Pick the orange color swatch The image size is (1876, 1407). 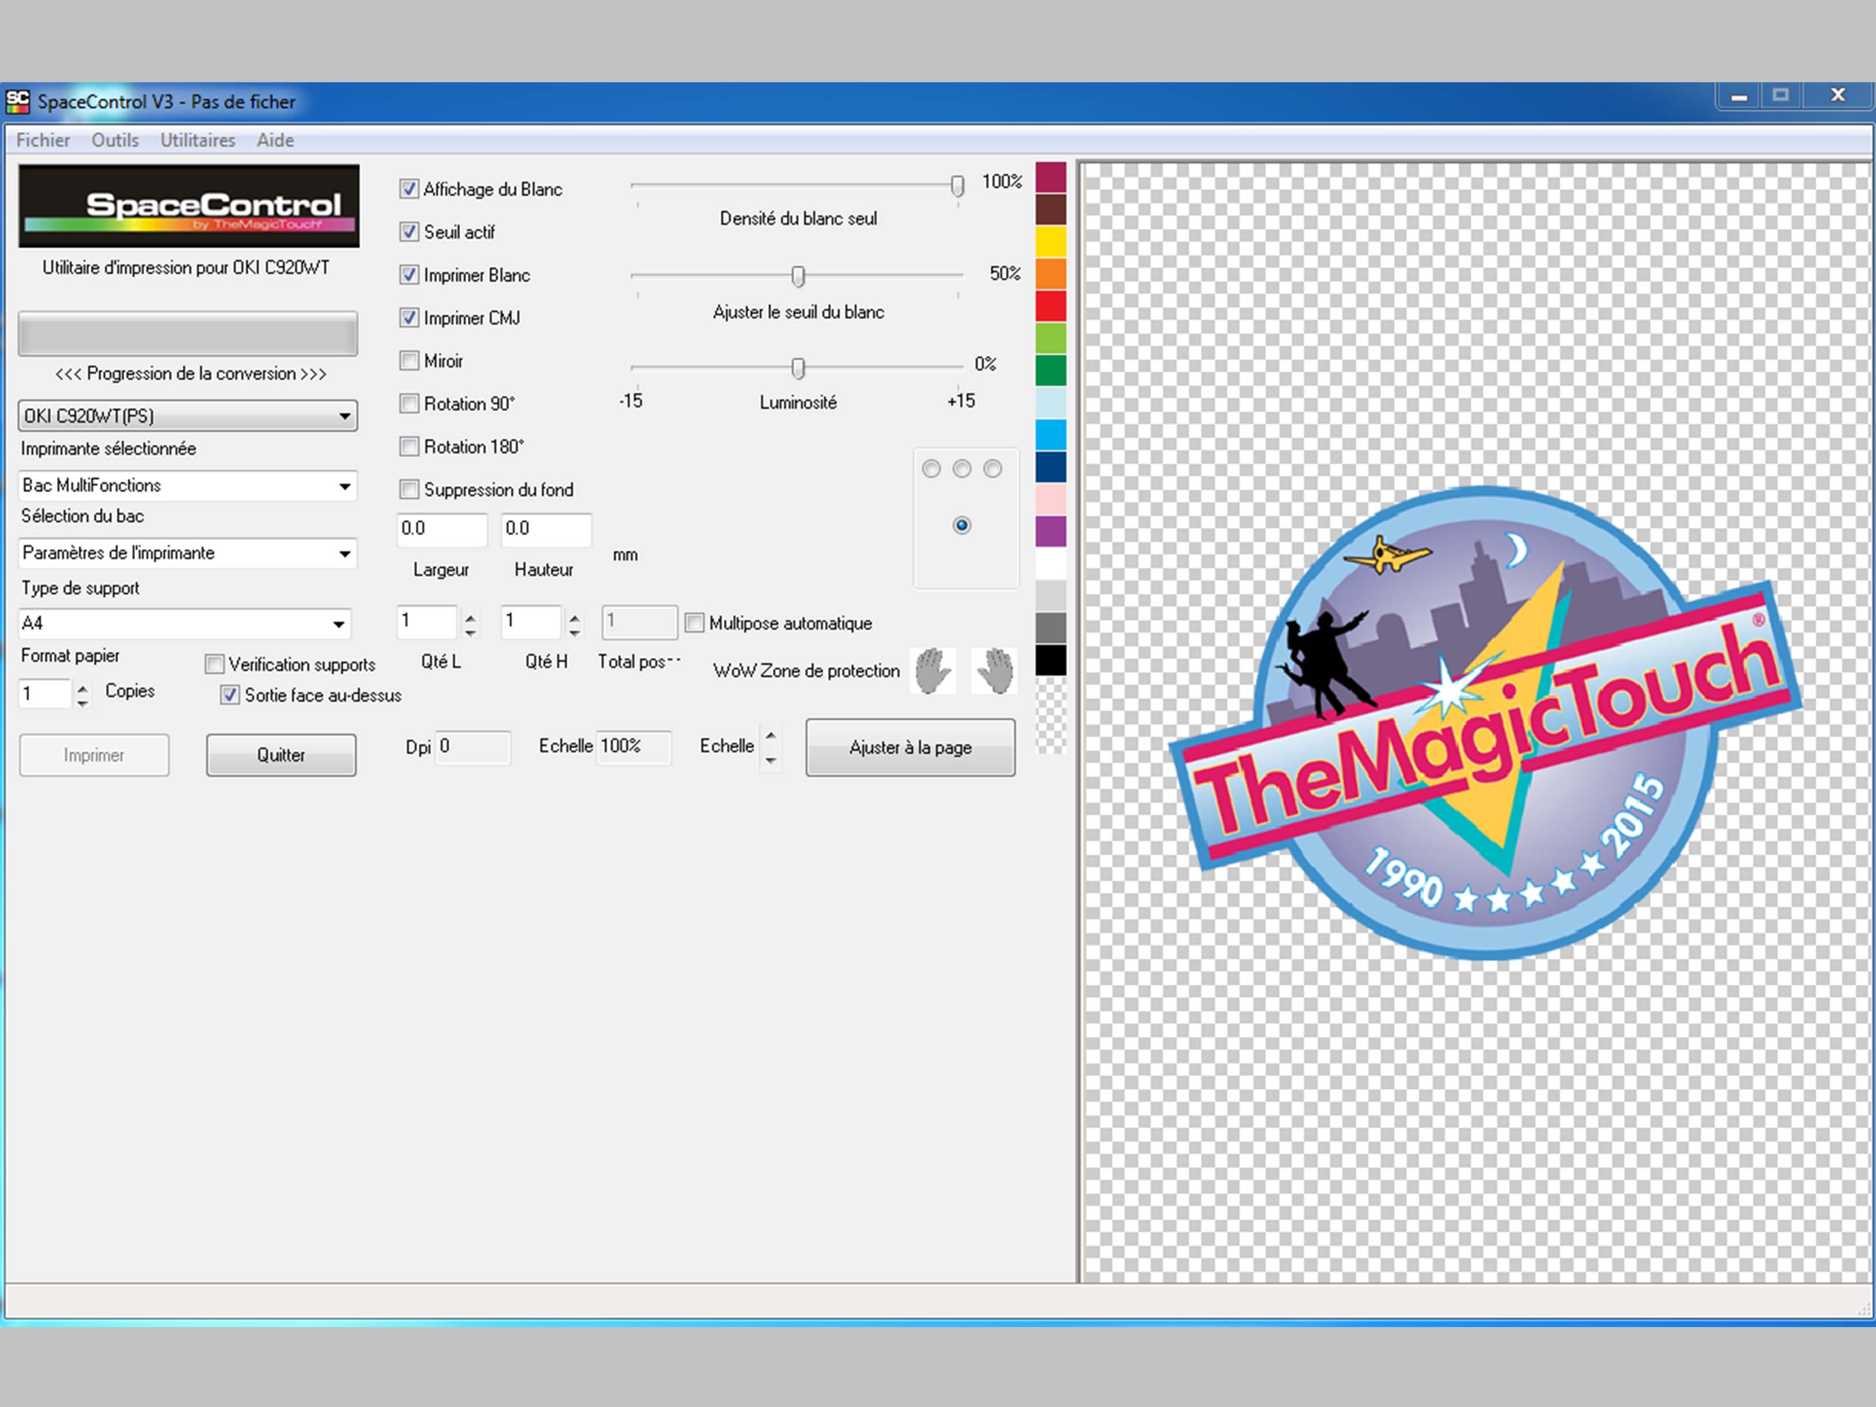1051,274
